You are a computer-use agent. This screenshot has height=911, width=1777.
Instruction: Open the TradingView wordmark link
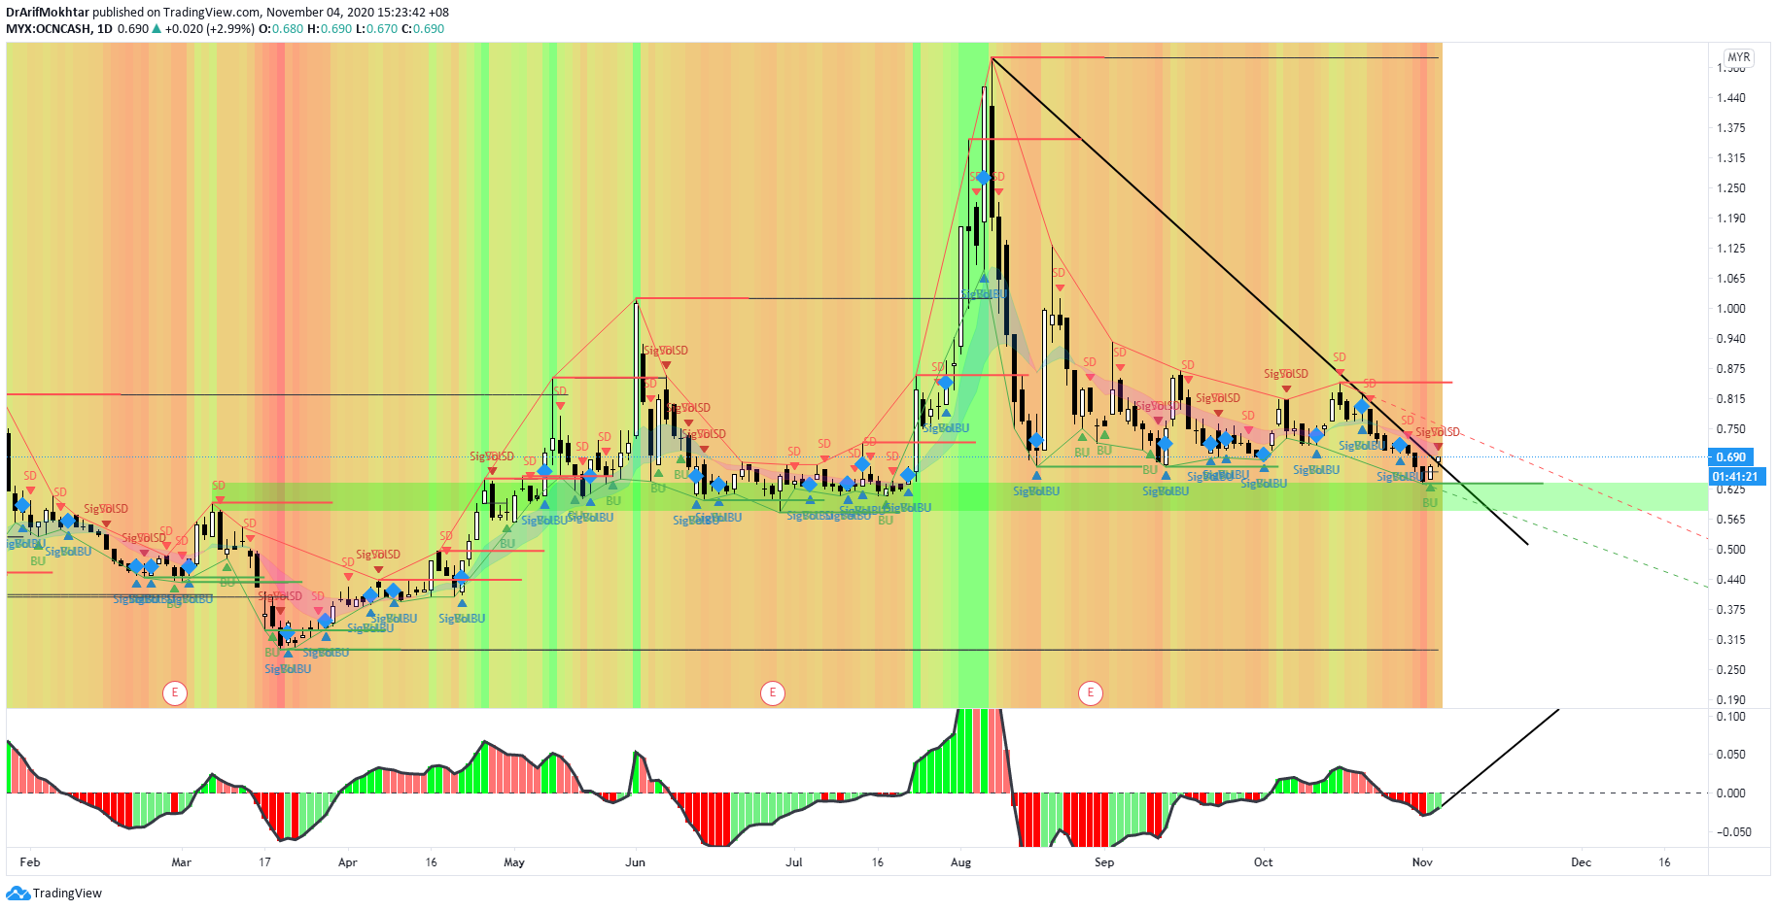(x=67, y=894)
